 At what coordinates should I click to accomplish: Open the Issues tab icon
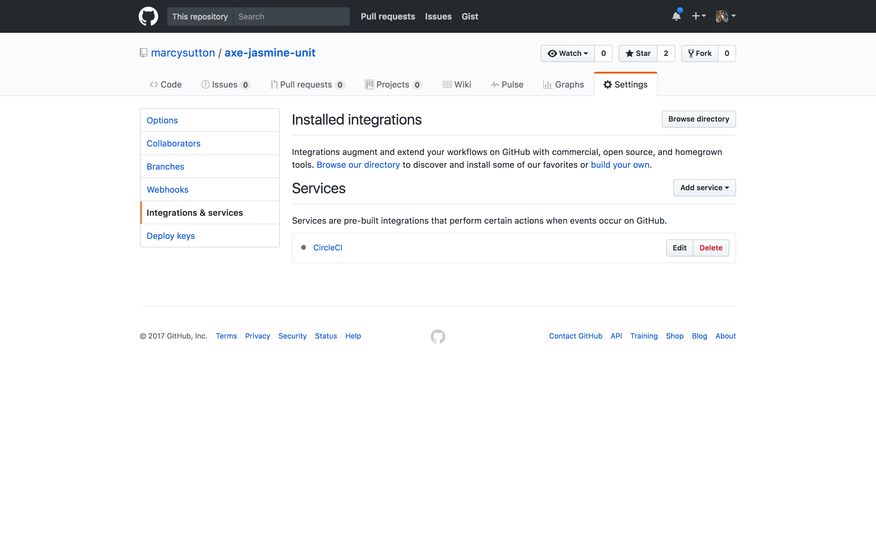click(x=205, y=84)
